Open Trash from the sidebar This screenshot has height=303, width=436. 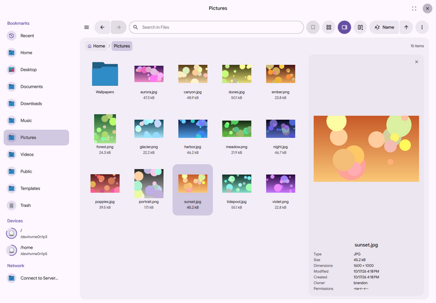[x=36, y=205]
